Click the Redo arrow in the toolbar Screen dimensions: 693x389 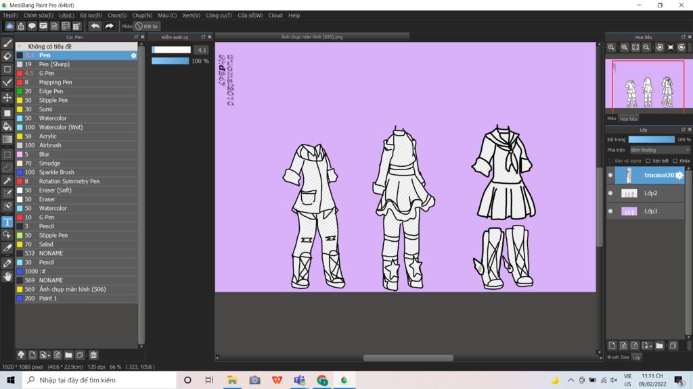(109, 26)
